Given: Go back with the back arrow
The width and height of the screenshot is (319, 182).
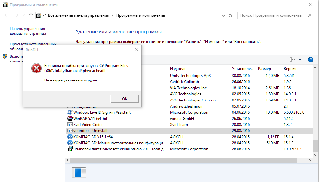Looking at the screenshot, I should [6, 15].
